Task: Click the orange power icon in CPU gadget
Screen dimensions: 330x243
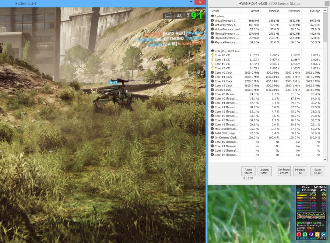Action: [317, 234]
